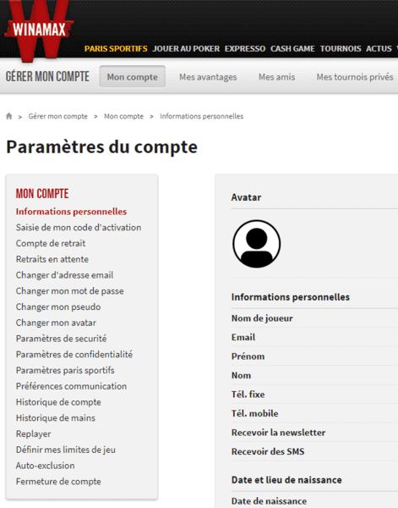Open Tournois menu item
398x508 pixels.
tap(341, 48)
